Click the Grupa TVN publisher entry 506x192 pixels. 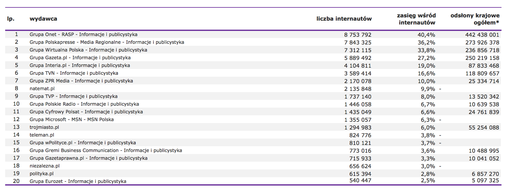(x=74, y=73)
